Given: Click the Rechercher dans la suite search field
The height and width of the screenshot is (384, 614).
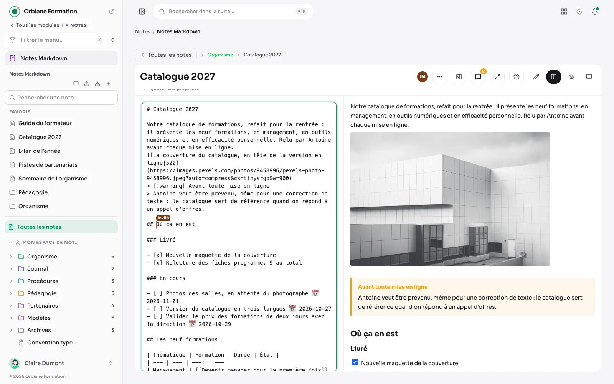Looking at the screenshot, I should point(233,12).
